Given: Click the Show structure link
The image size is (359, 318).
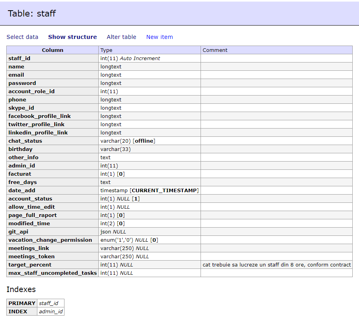Looking at the screenshot, I should point(72,37).
